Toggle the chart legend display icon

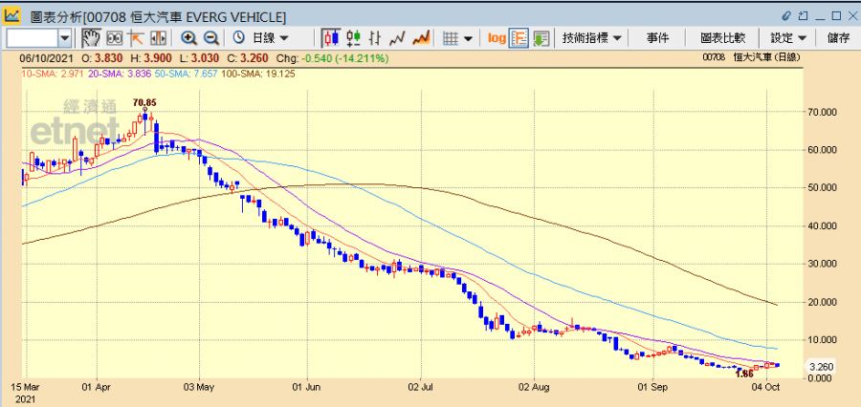coord(519,37)
